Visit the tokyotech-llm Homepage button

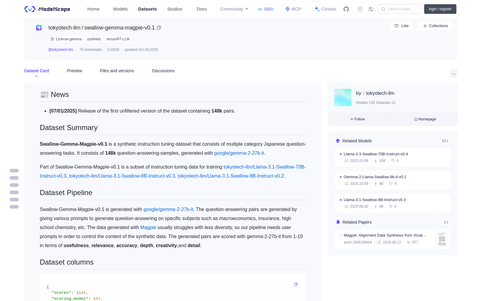pos(425,119)
